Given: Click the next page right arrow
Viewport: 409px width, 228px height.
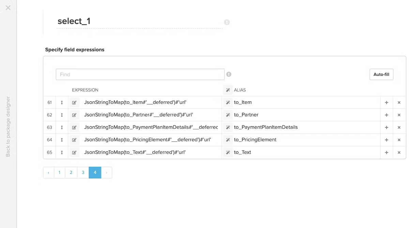Looking at the screenshot, I should click(106, 172).
